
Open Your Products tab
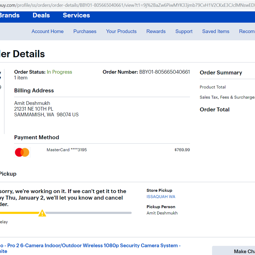pyautogui.click(x=121, y=31)
